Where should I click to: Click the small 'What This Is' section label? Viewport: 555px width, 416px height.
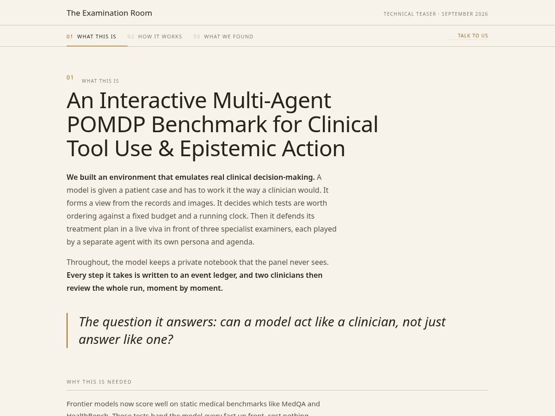[x=100, y=81]
